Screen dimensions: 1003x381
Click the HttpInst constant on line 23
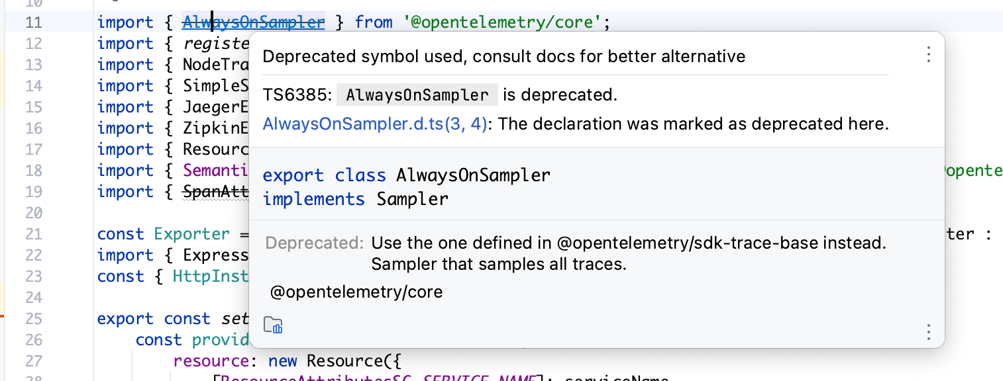[211, 276]
